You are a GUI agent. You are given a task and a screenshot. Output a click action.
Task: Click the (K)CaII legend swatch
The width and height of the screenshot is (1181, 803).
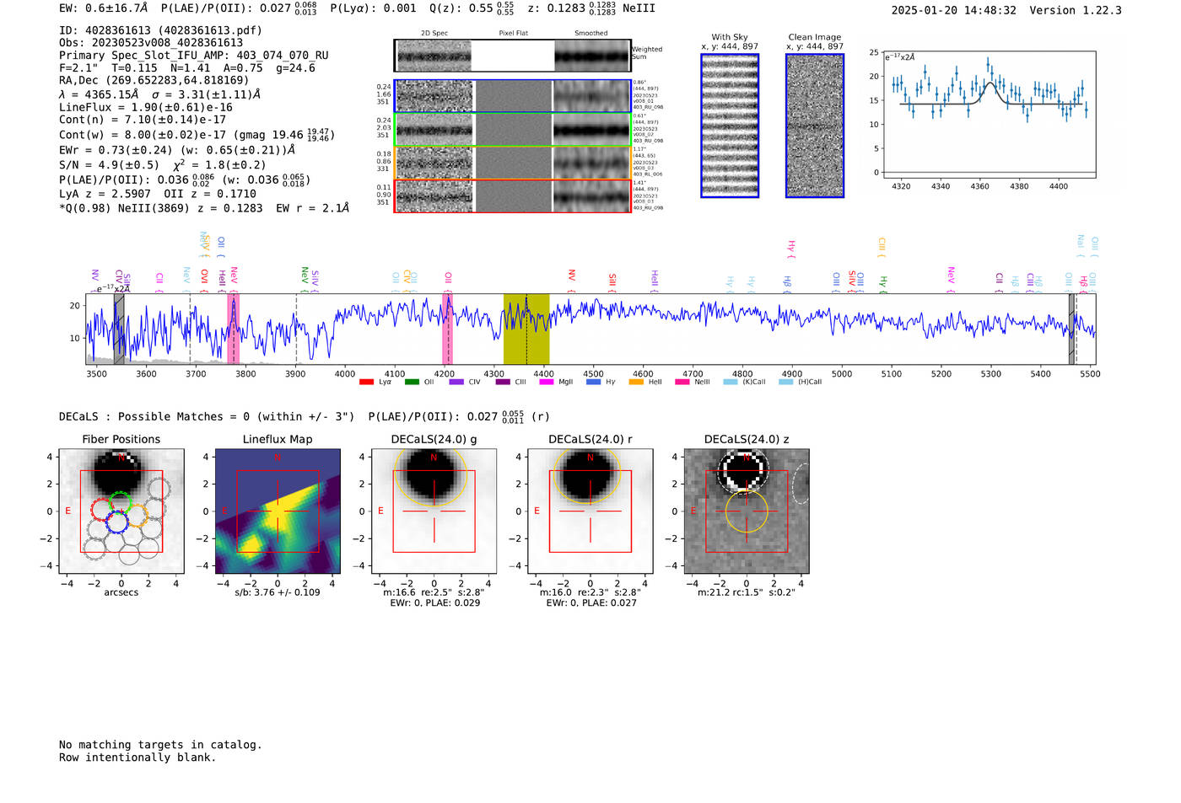coord(731,382)
